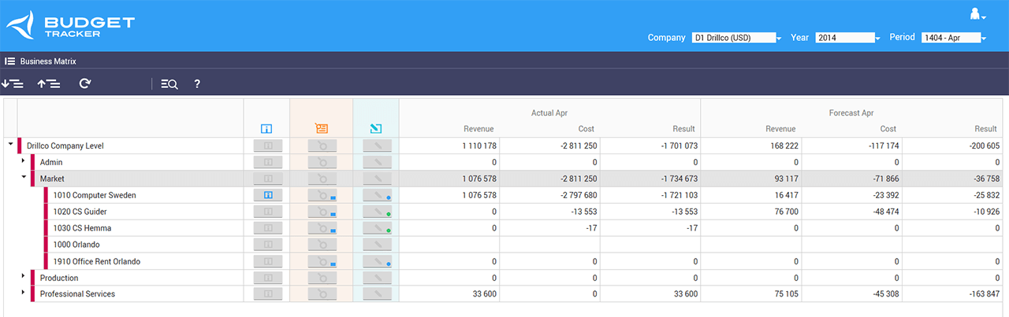1009x317 pixels.
Task: Click the orange column button for 1910 Office Rent Orlando
Action: [x=322, y=261]
